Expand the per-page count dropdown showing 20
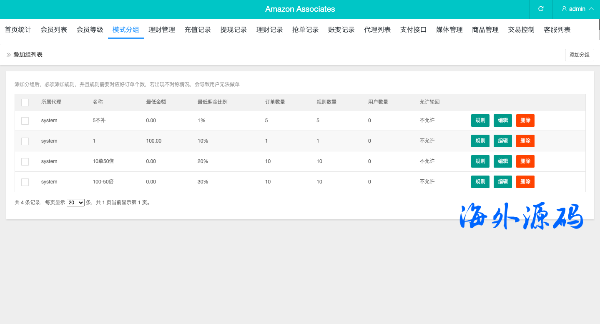600x324 pixels. click(x=75, y=203)
